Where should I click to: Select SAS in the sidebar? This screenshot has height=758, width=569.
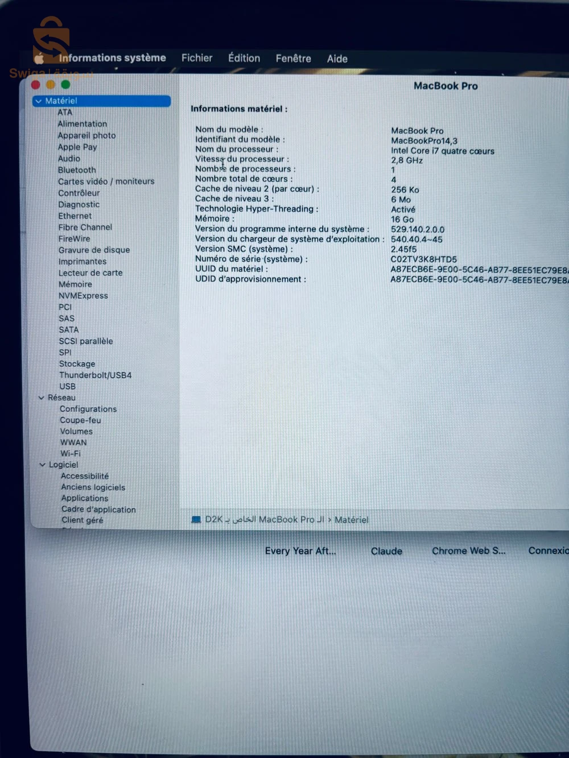click(67, 318)
